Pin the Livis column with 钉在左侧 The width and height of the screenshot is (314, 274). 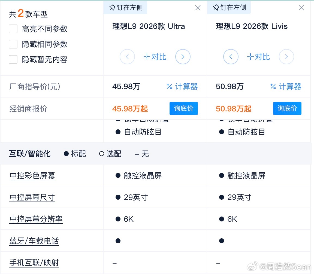229,8
